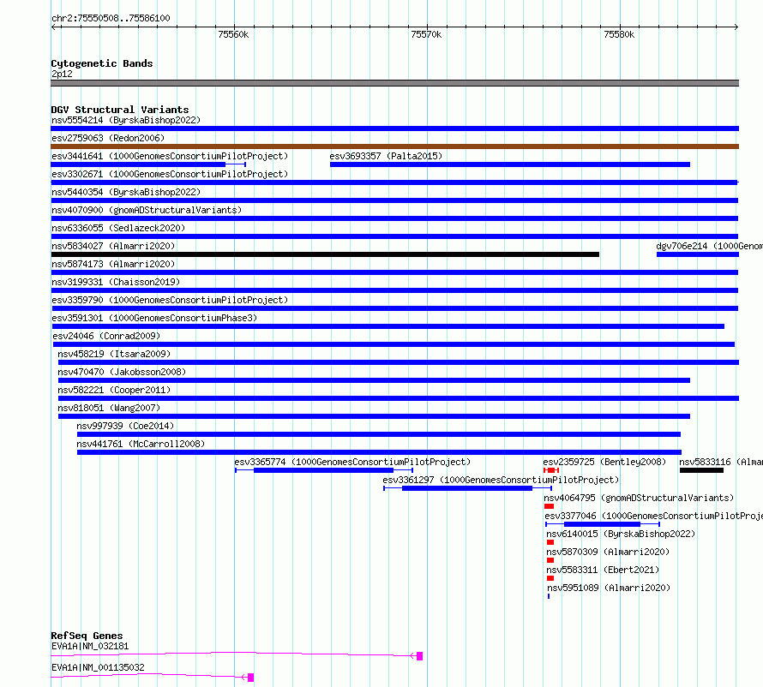Click the dgv706e214 variant label
The height and width of the screenshot is (687, 763).
[710, 246]
